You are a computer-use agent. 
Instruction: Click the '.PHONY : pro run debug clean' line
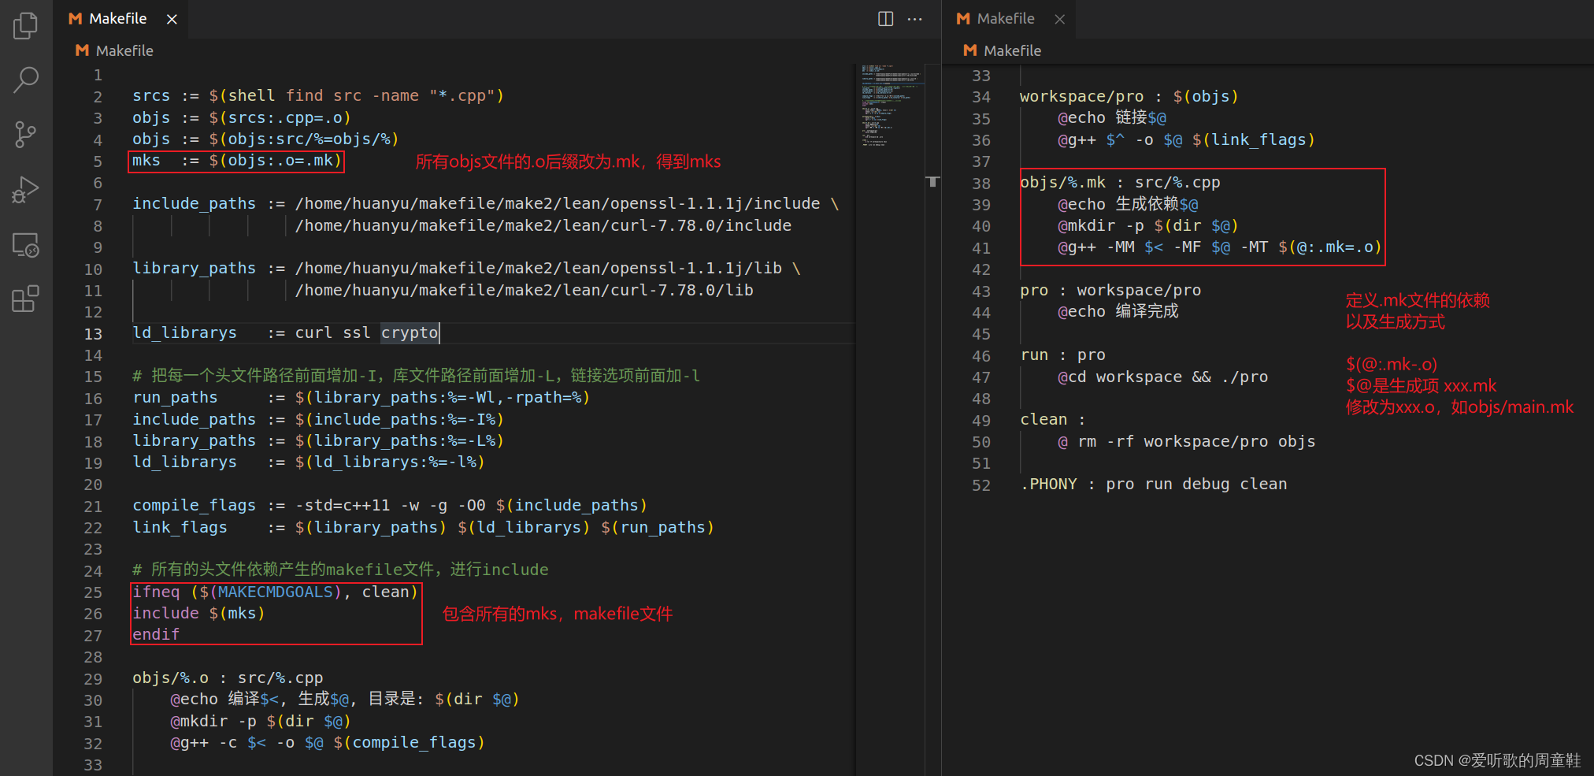tap(1153, 485)
